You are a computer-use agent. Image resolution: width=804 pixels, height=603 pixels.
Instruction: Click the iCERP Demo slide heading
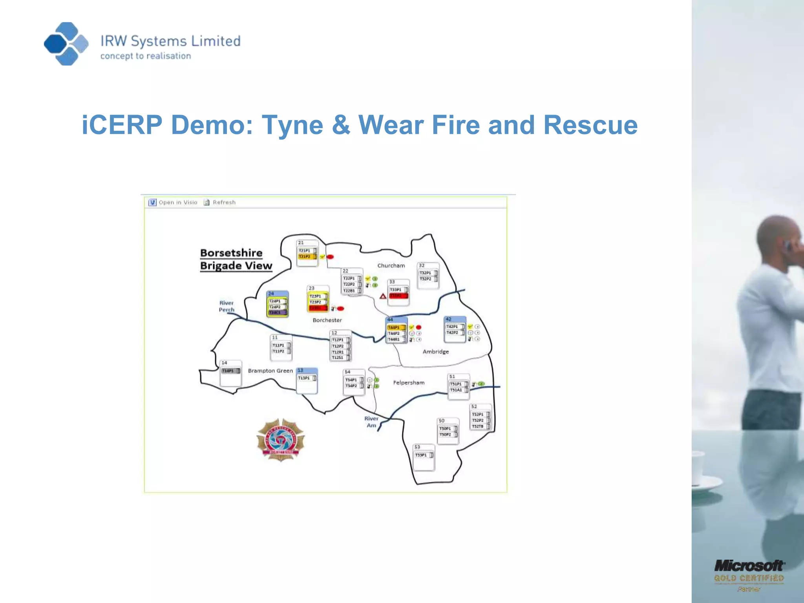click(360, 125)
